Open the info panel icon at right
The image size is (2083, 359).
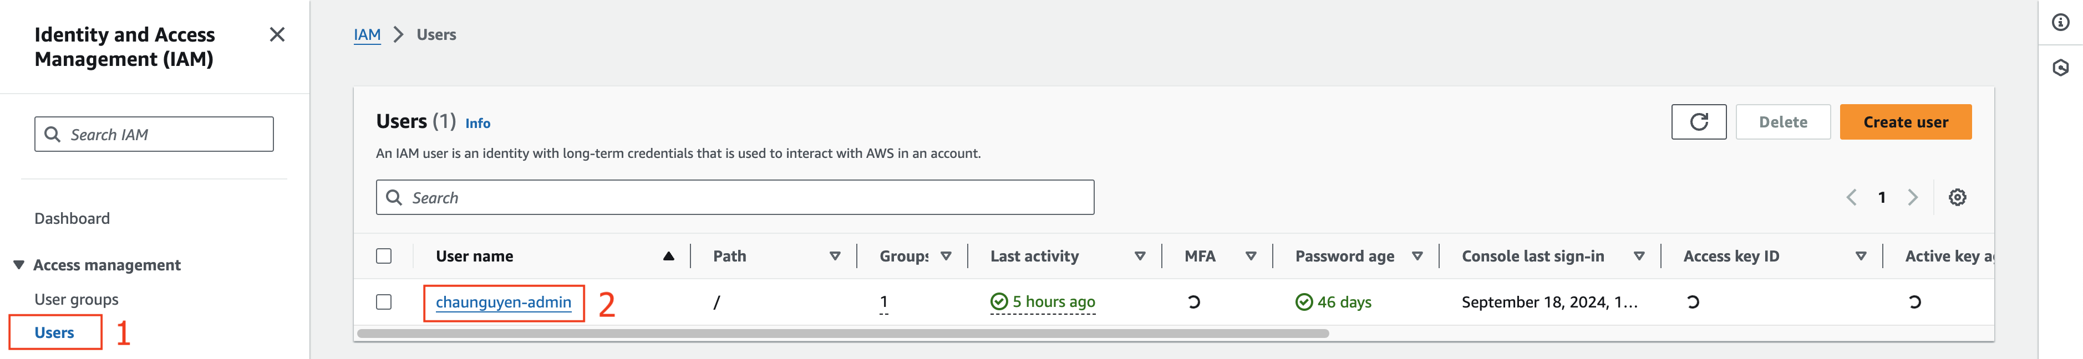click(x=2060, y=23)
